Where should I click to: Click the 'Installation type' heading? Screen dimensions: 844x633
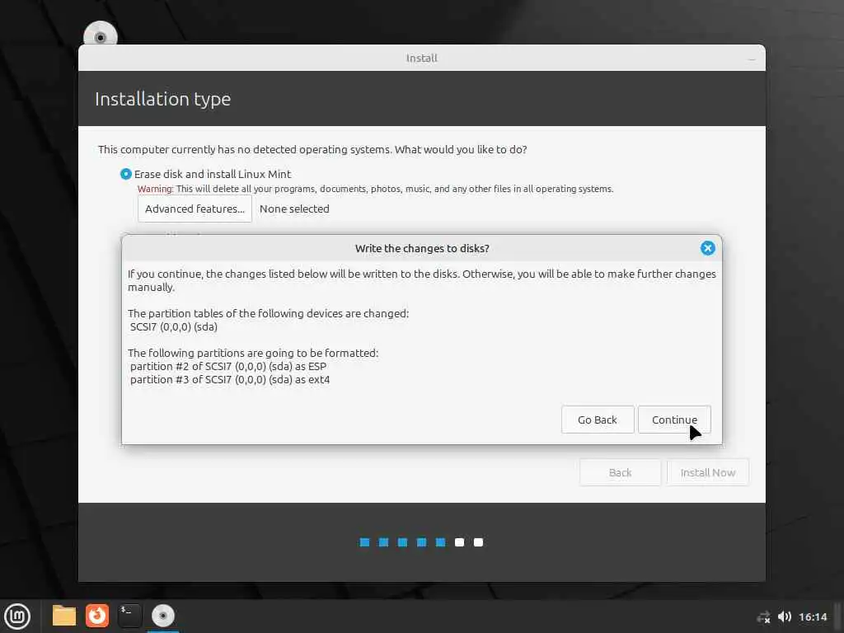(162, 99)
